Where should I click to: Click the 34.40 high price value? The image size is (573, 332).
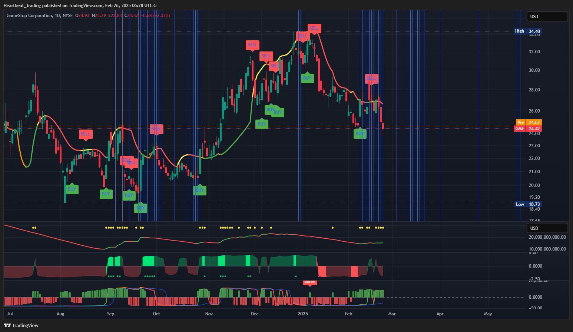pyautogui.click(x=534, y=31)
